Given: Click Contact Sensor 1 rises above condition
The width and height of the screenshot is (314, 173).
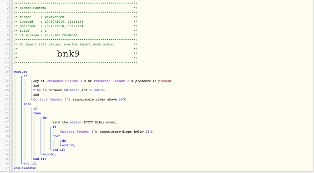Looking at the screenshot, I should (x=80, y=99).
